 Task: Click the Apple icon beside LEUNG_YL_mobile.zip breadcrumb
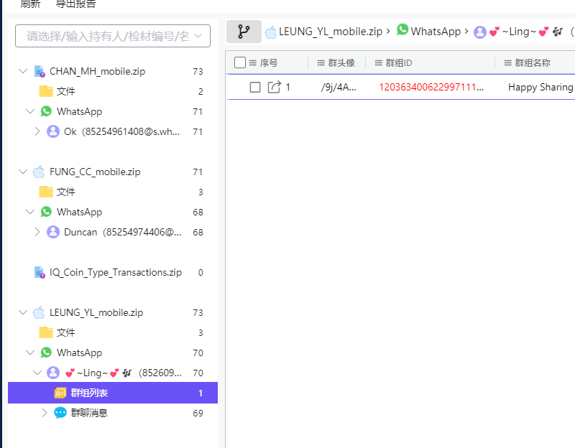pyautogui.click(x=270, y=32)
